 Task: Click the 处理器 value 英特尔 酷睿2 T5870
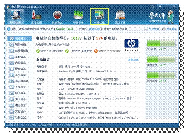tap(89, 79)
